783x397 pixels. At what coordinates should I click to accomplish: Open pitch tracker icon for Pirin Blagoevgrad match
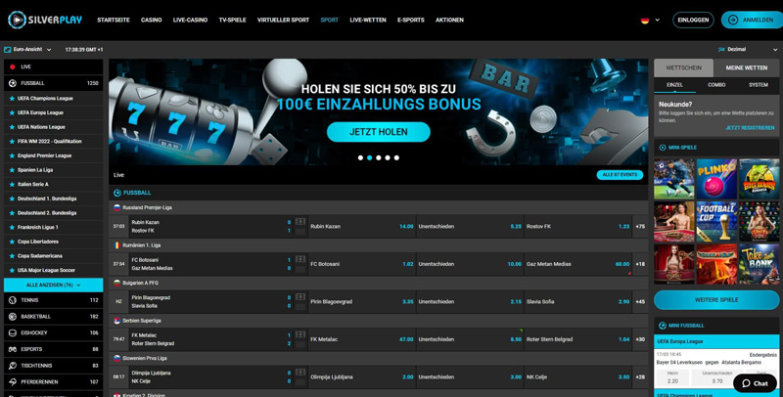coord(300,296)
